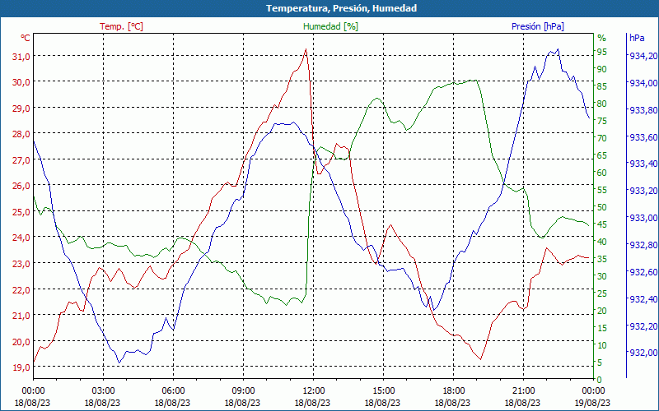Click temperature axis value 22,0
This screenshot has width=659, height=411.
click(x=21, y=290)
